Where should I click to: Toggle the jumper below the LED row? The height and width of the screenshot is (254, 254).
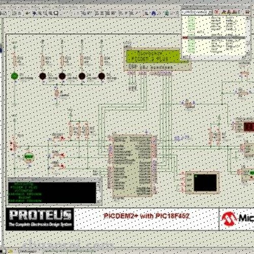57,93
